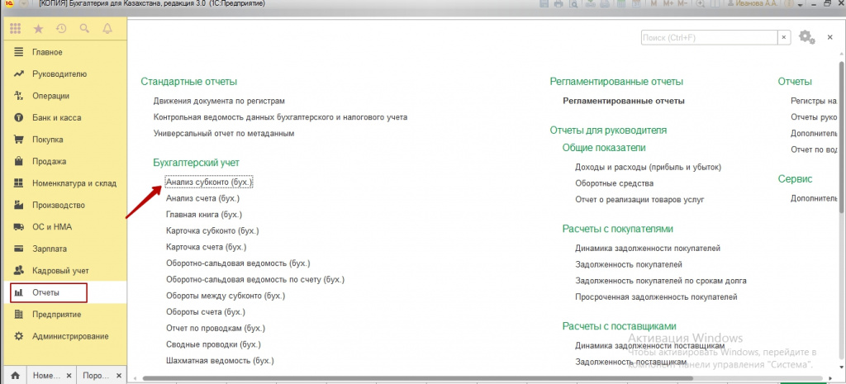Open the Главное section
Viewport: 846px width, 384px height.
64,52
